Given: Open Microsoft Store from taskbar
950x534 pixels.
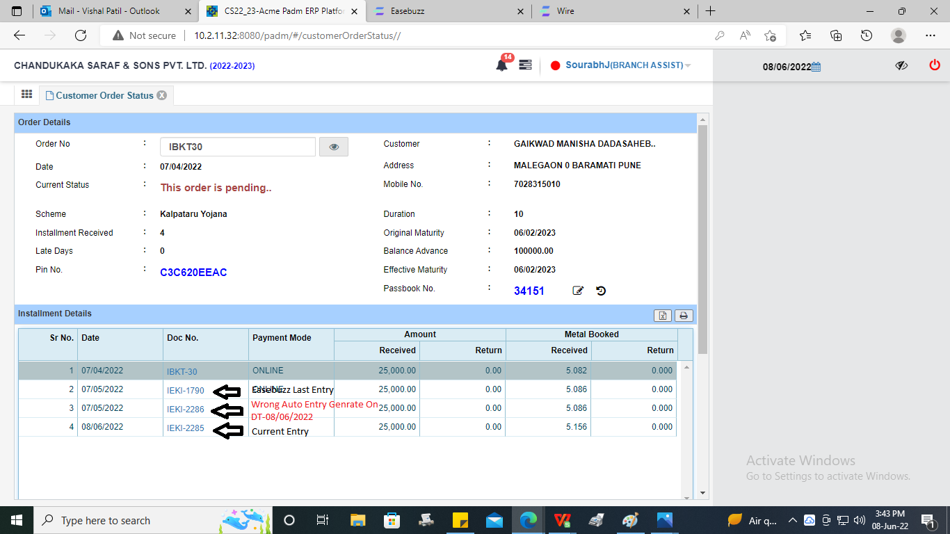Looking at the screenshot, I should click(x=392, y=520).
